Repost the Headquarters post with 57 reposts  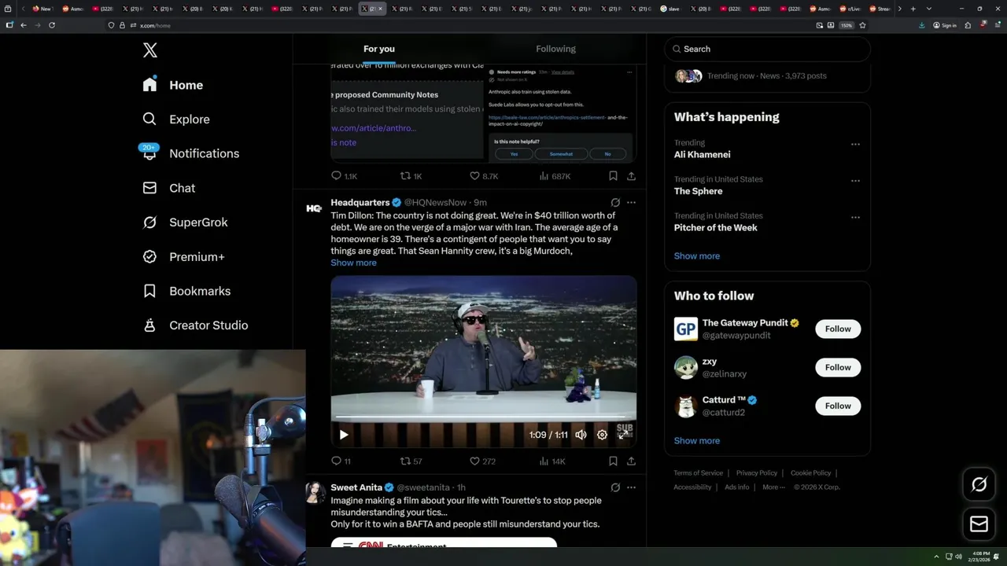411,461
